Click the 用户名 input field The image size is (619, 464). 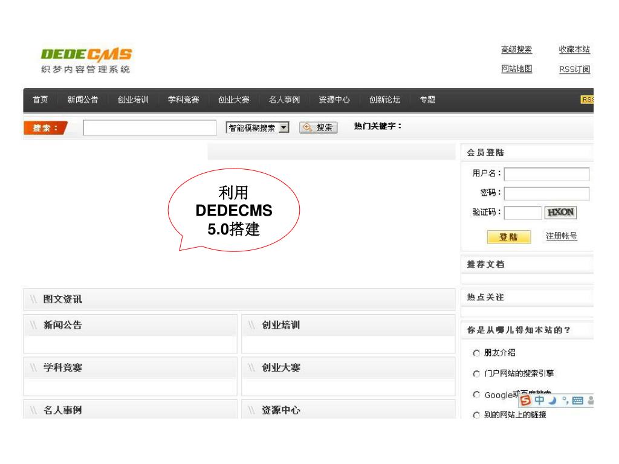click(546, 174)
